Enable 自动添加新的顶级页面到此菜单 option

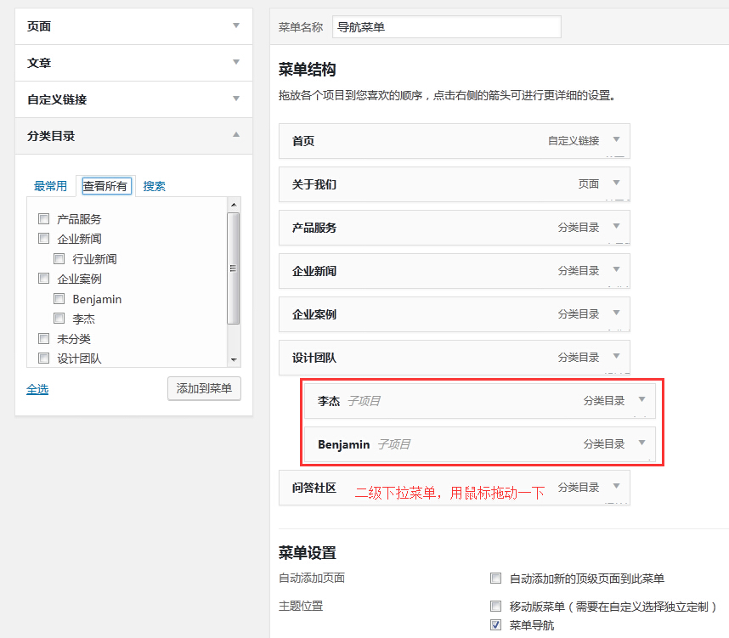coord(496,579)
